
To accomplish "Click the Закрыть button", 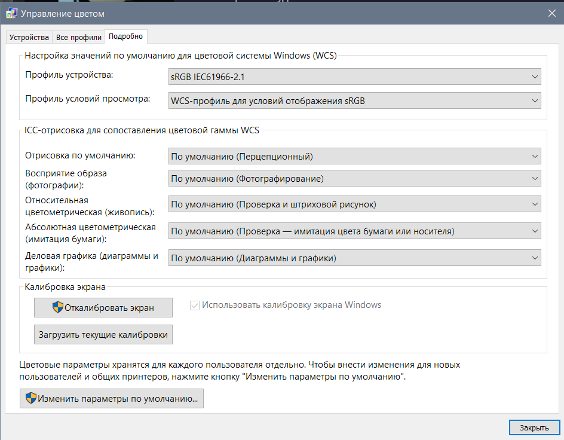I will (x=534, y=427).
